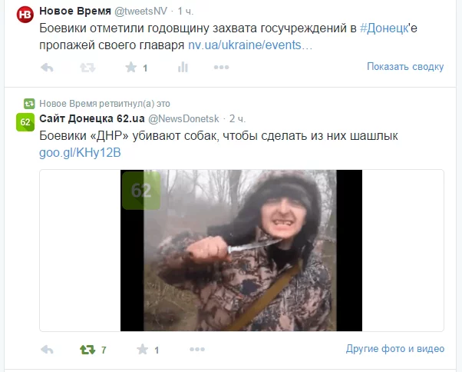The width and height of the screenshot is (462, 372).
Task: Open the embedded video thumbnail
Action: 241,251
